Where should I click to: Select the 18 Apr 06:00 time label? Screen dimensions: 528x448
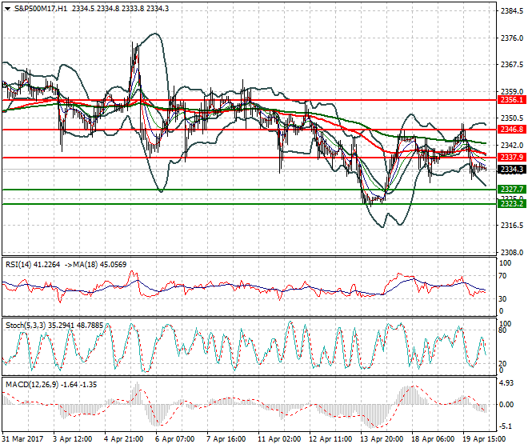[x=433, y=439]
